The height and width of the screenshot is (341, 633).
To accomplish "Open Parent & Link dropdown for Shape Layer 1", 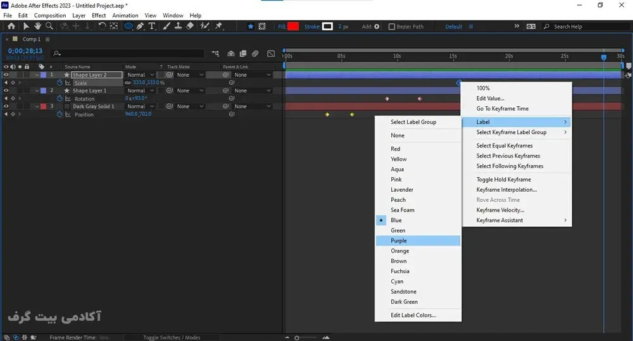I will 253,90.
